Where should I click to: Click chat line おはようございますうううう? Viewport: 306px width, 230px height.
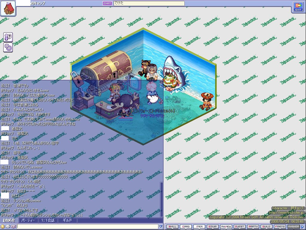[34, 177]
